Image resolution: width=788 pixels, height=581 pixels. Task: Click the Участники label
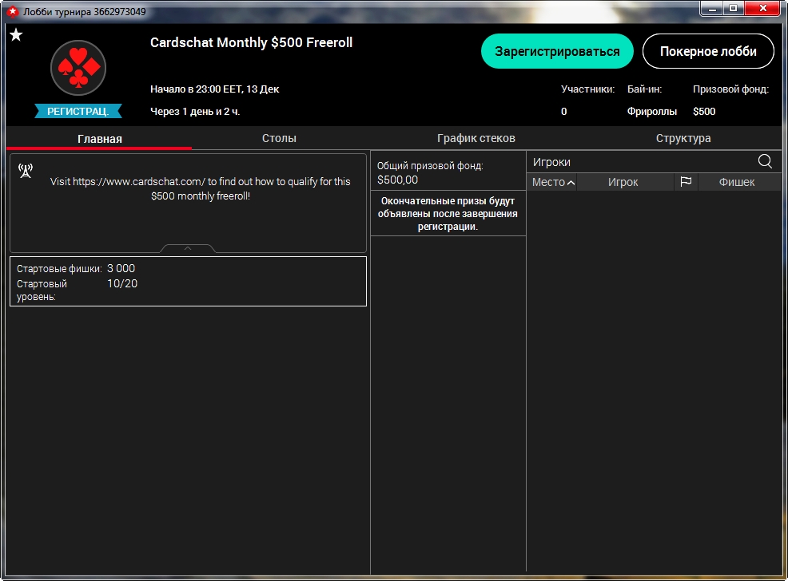point(587,89)
